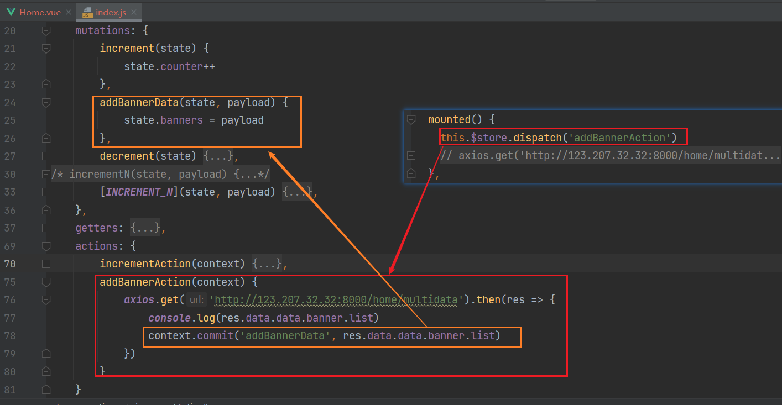This screenshot has height=405, width=782.
Task: Click the fold end marker on line 81
Action: [46, 390]
